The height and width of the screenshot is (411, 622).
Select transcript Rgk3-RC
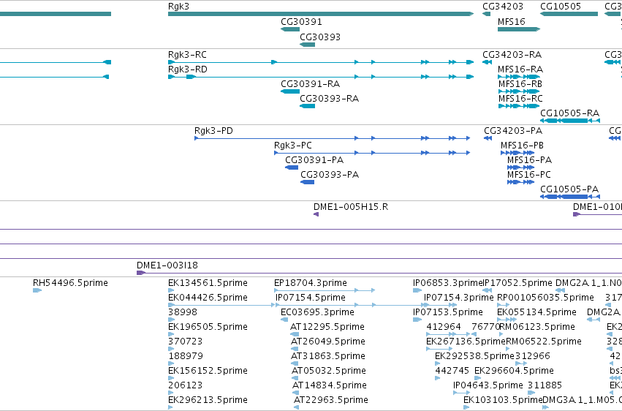tap(321, 62)
